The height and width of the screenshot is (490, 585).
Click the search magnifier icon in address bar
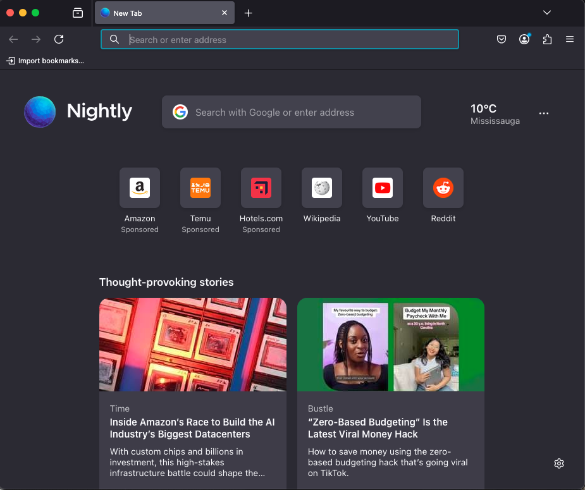(114, 39)
